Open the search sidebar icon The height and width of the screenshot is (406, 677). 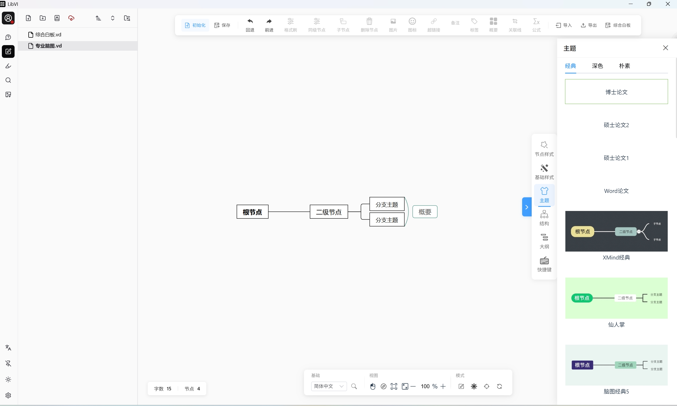click(x=8, y=80)
